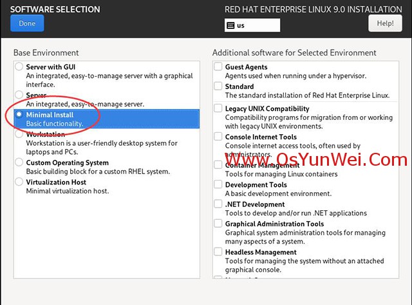Click the Server with GUI description text

[109, 80]
